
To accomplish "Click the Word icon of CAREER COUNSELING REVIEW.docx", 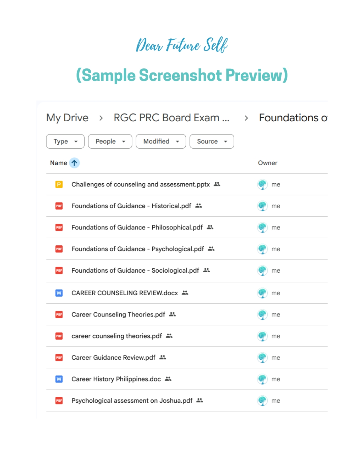I will click(x=59, y=293).
